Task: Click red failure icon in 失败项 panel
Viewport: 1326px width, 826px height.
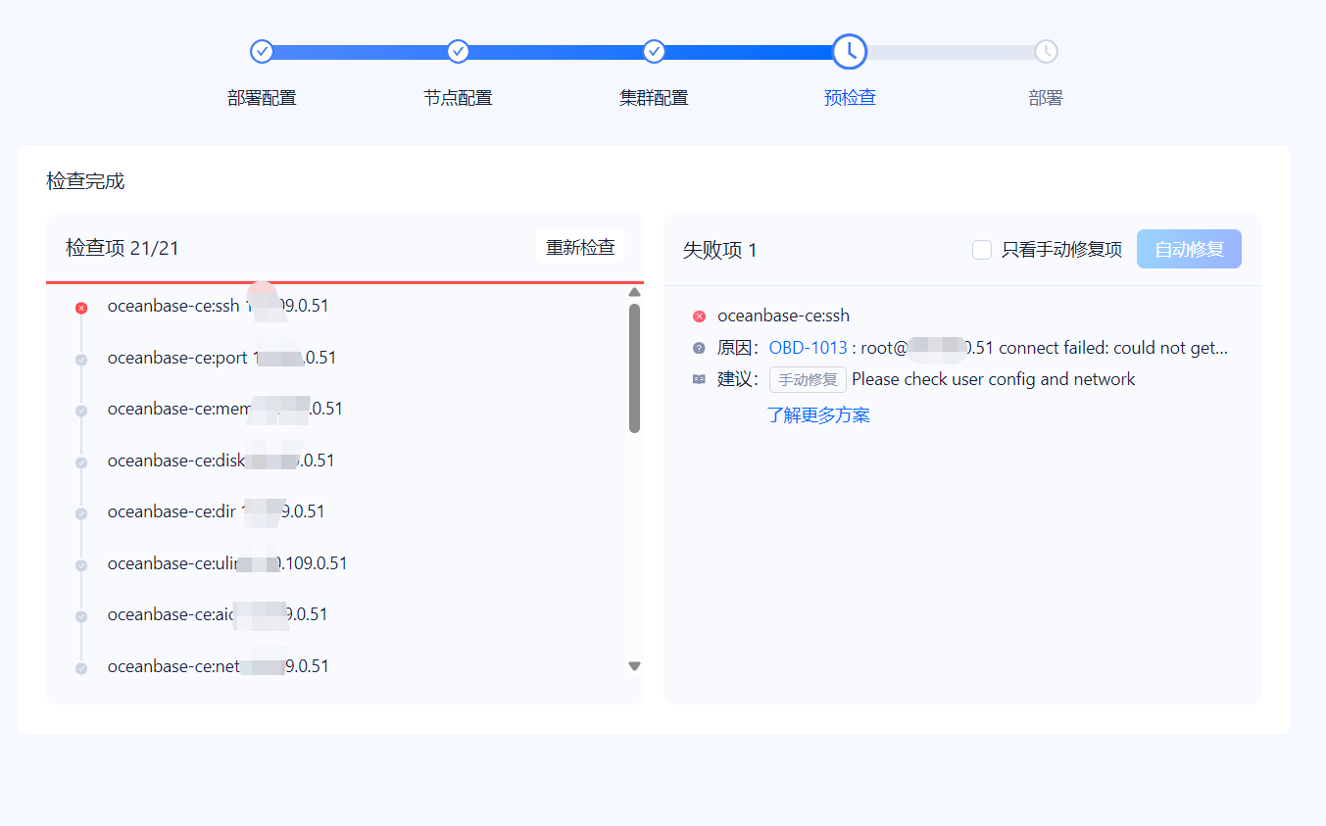Action: tap(699, 316)
